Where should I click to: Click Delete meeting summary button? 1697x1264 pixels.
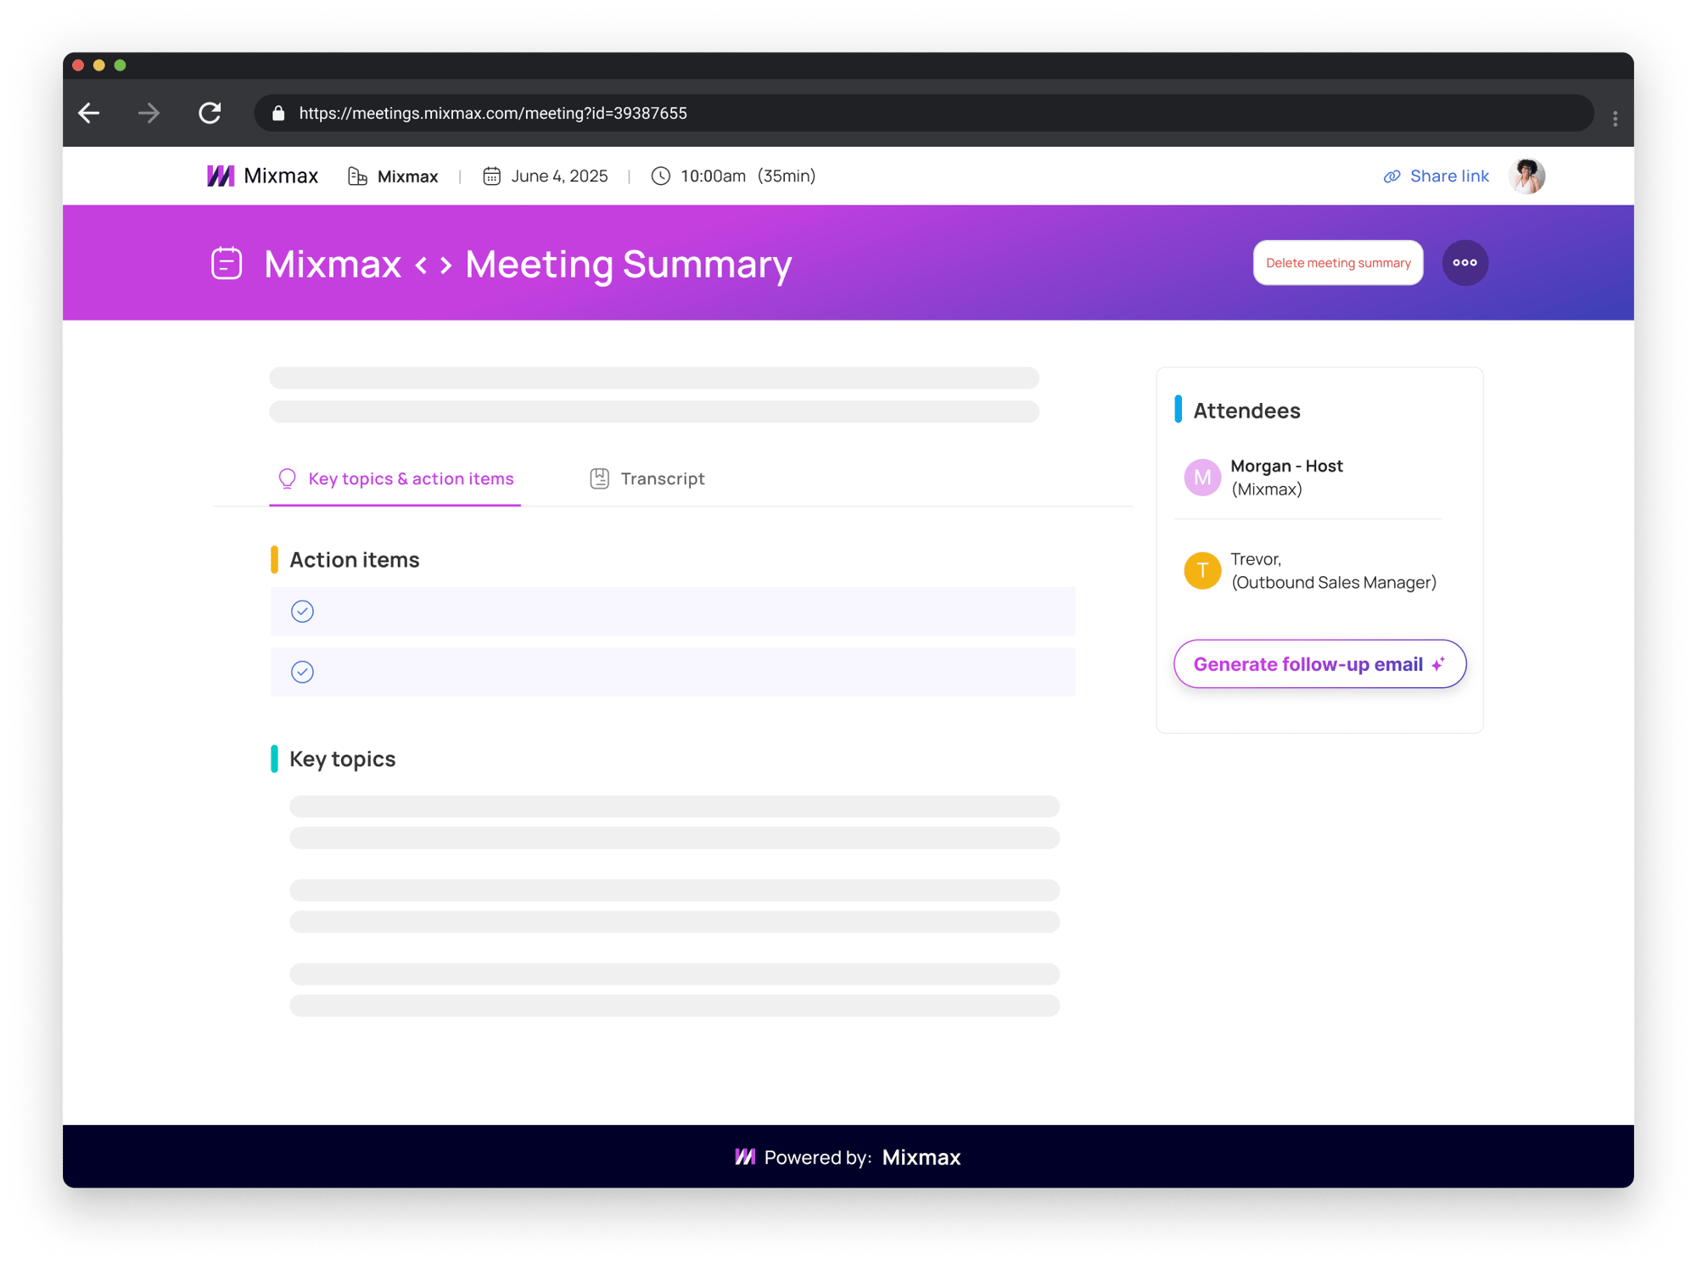pyautogui.click(x=1338, y=263)
